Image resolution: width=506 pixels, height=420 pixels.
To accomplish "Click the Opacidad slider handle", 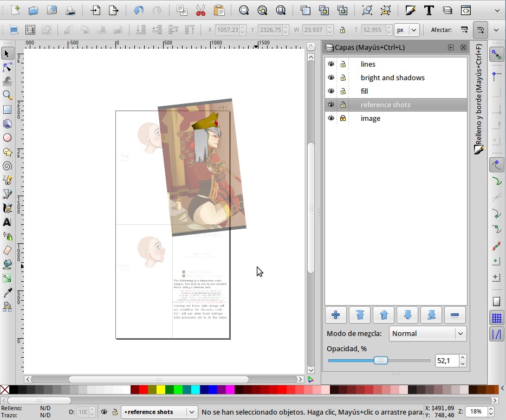I will coord(381,360).
